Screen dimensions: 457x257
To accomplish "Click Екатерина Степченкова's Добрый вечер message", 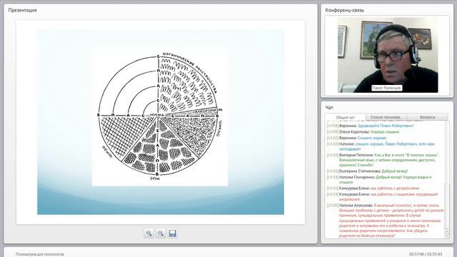I will point(367,171).
